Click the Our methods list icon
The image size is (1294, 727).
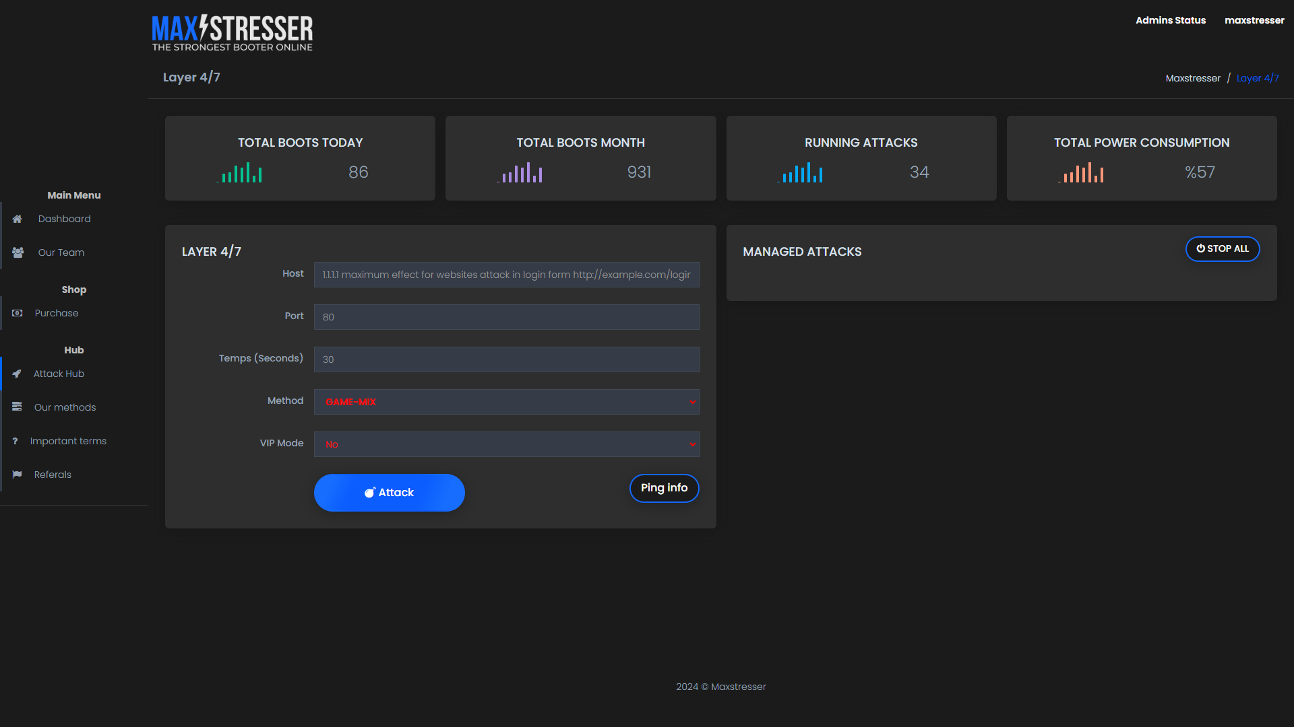16,407
